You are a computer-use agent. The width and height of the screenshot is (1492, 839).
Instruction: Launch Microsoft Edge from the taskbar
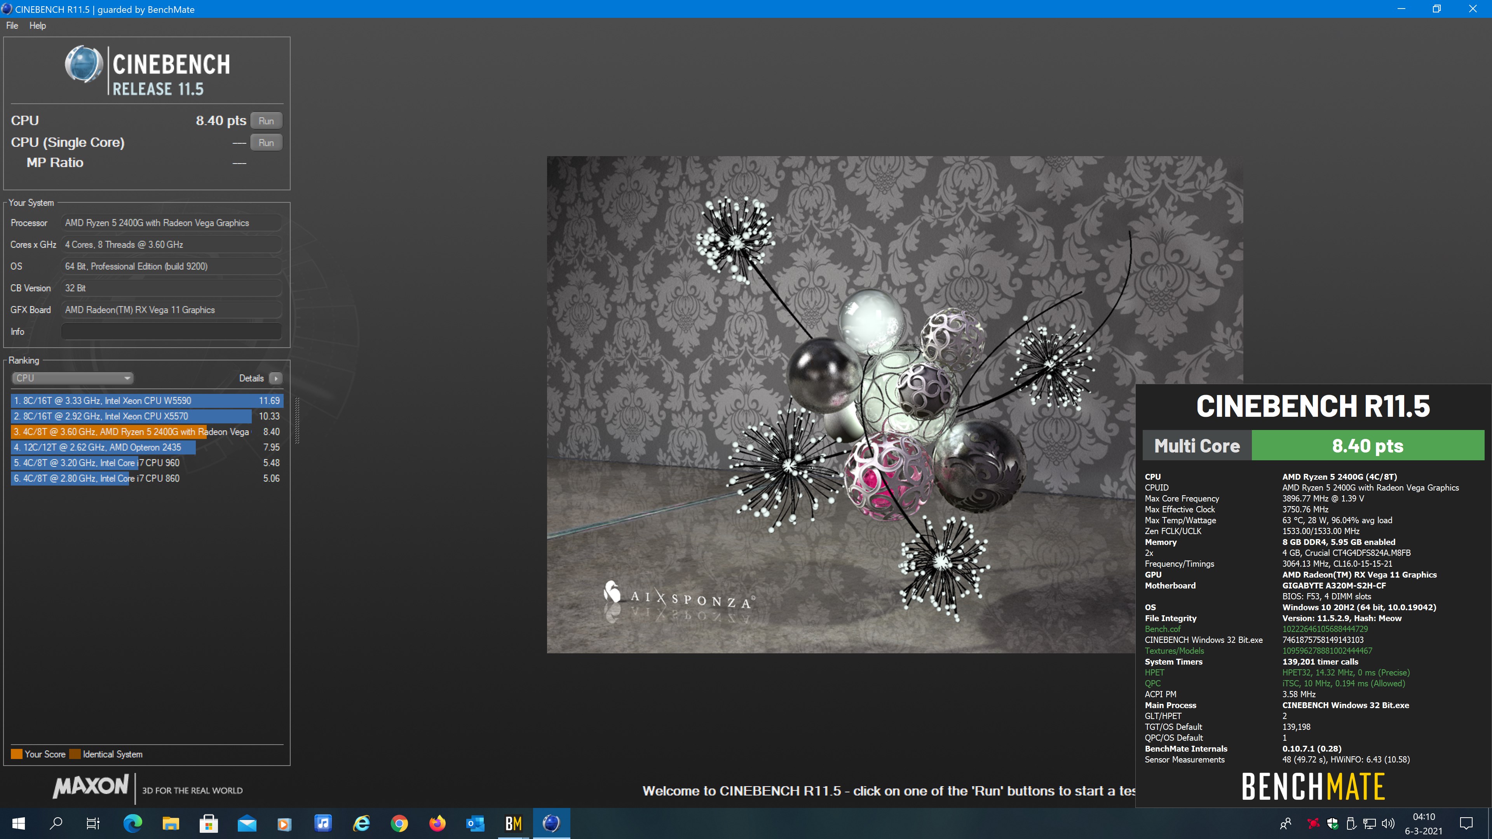pyautogui.click(x=132, y=823)
